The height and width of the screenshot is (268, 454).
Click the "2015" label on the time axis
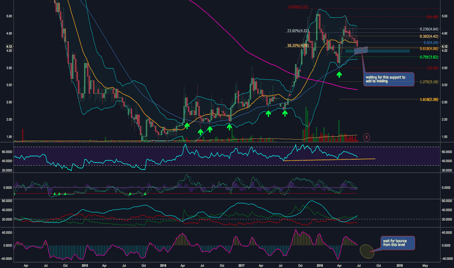tap(85, 266)
